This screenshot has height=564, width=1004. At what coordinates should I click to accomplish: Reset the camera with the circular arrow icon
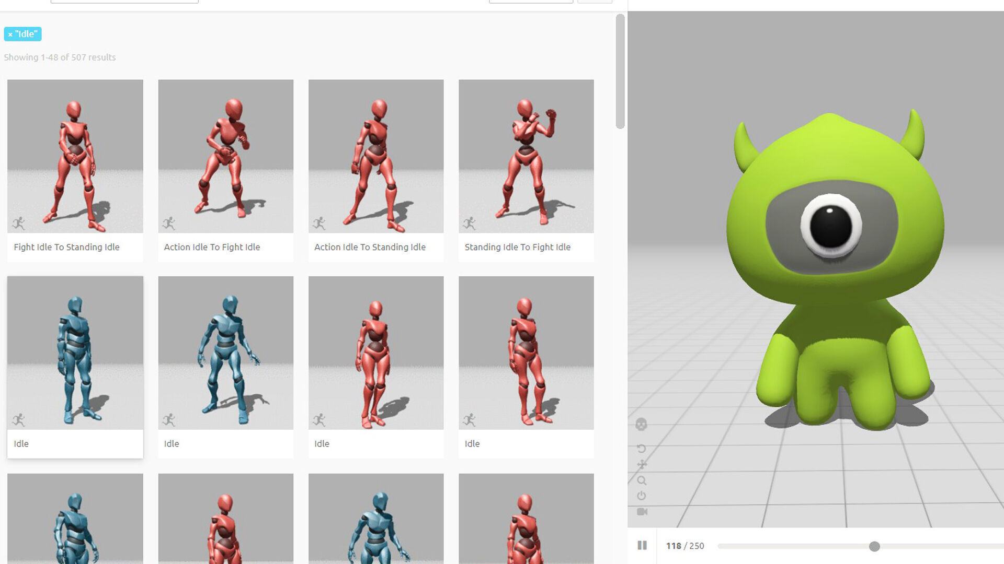coord(642,449)
